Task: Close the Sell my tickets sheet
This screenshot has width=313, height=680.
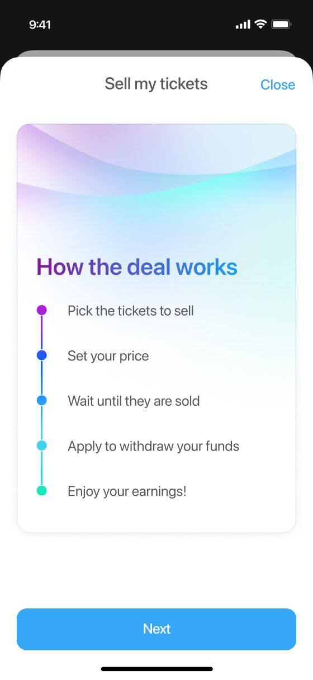Action: pos(278,85)
